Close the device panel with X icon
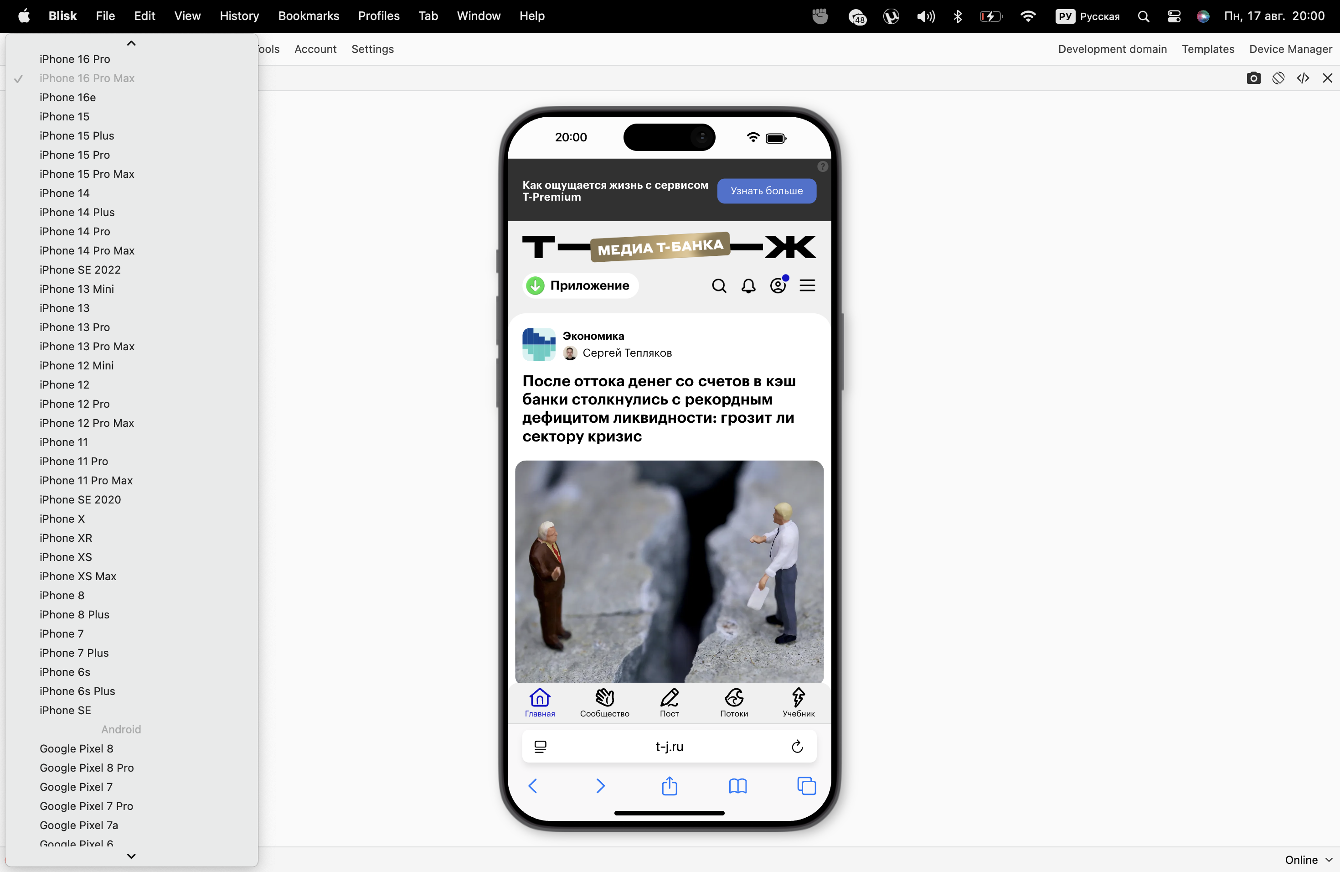Screen dimensions: 1340x872 coord(1327,78)
